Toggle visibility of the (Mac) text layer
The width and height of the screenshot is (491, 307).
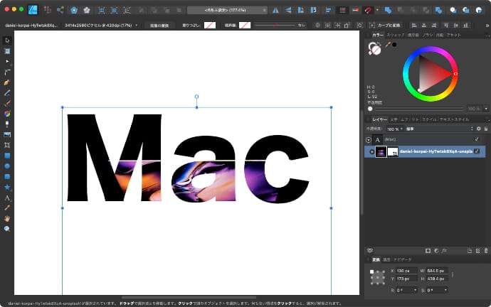[x=477, y=139]
